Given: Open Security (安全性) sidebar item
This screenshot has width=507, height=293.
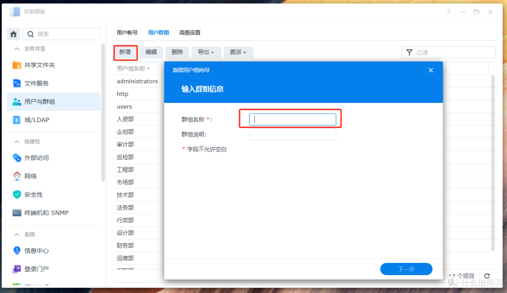Looking at the screenshot, I should (54, 194).
